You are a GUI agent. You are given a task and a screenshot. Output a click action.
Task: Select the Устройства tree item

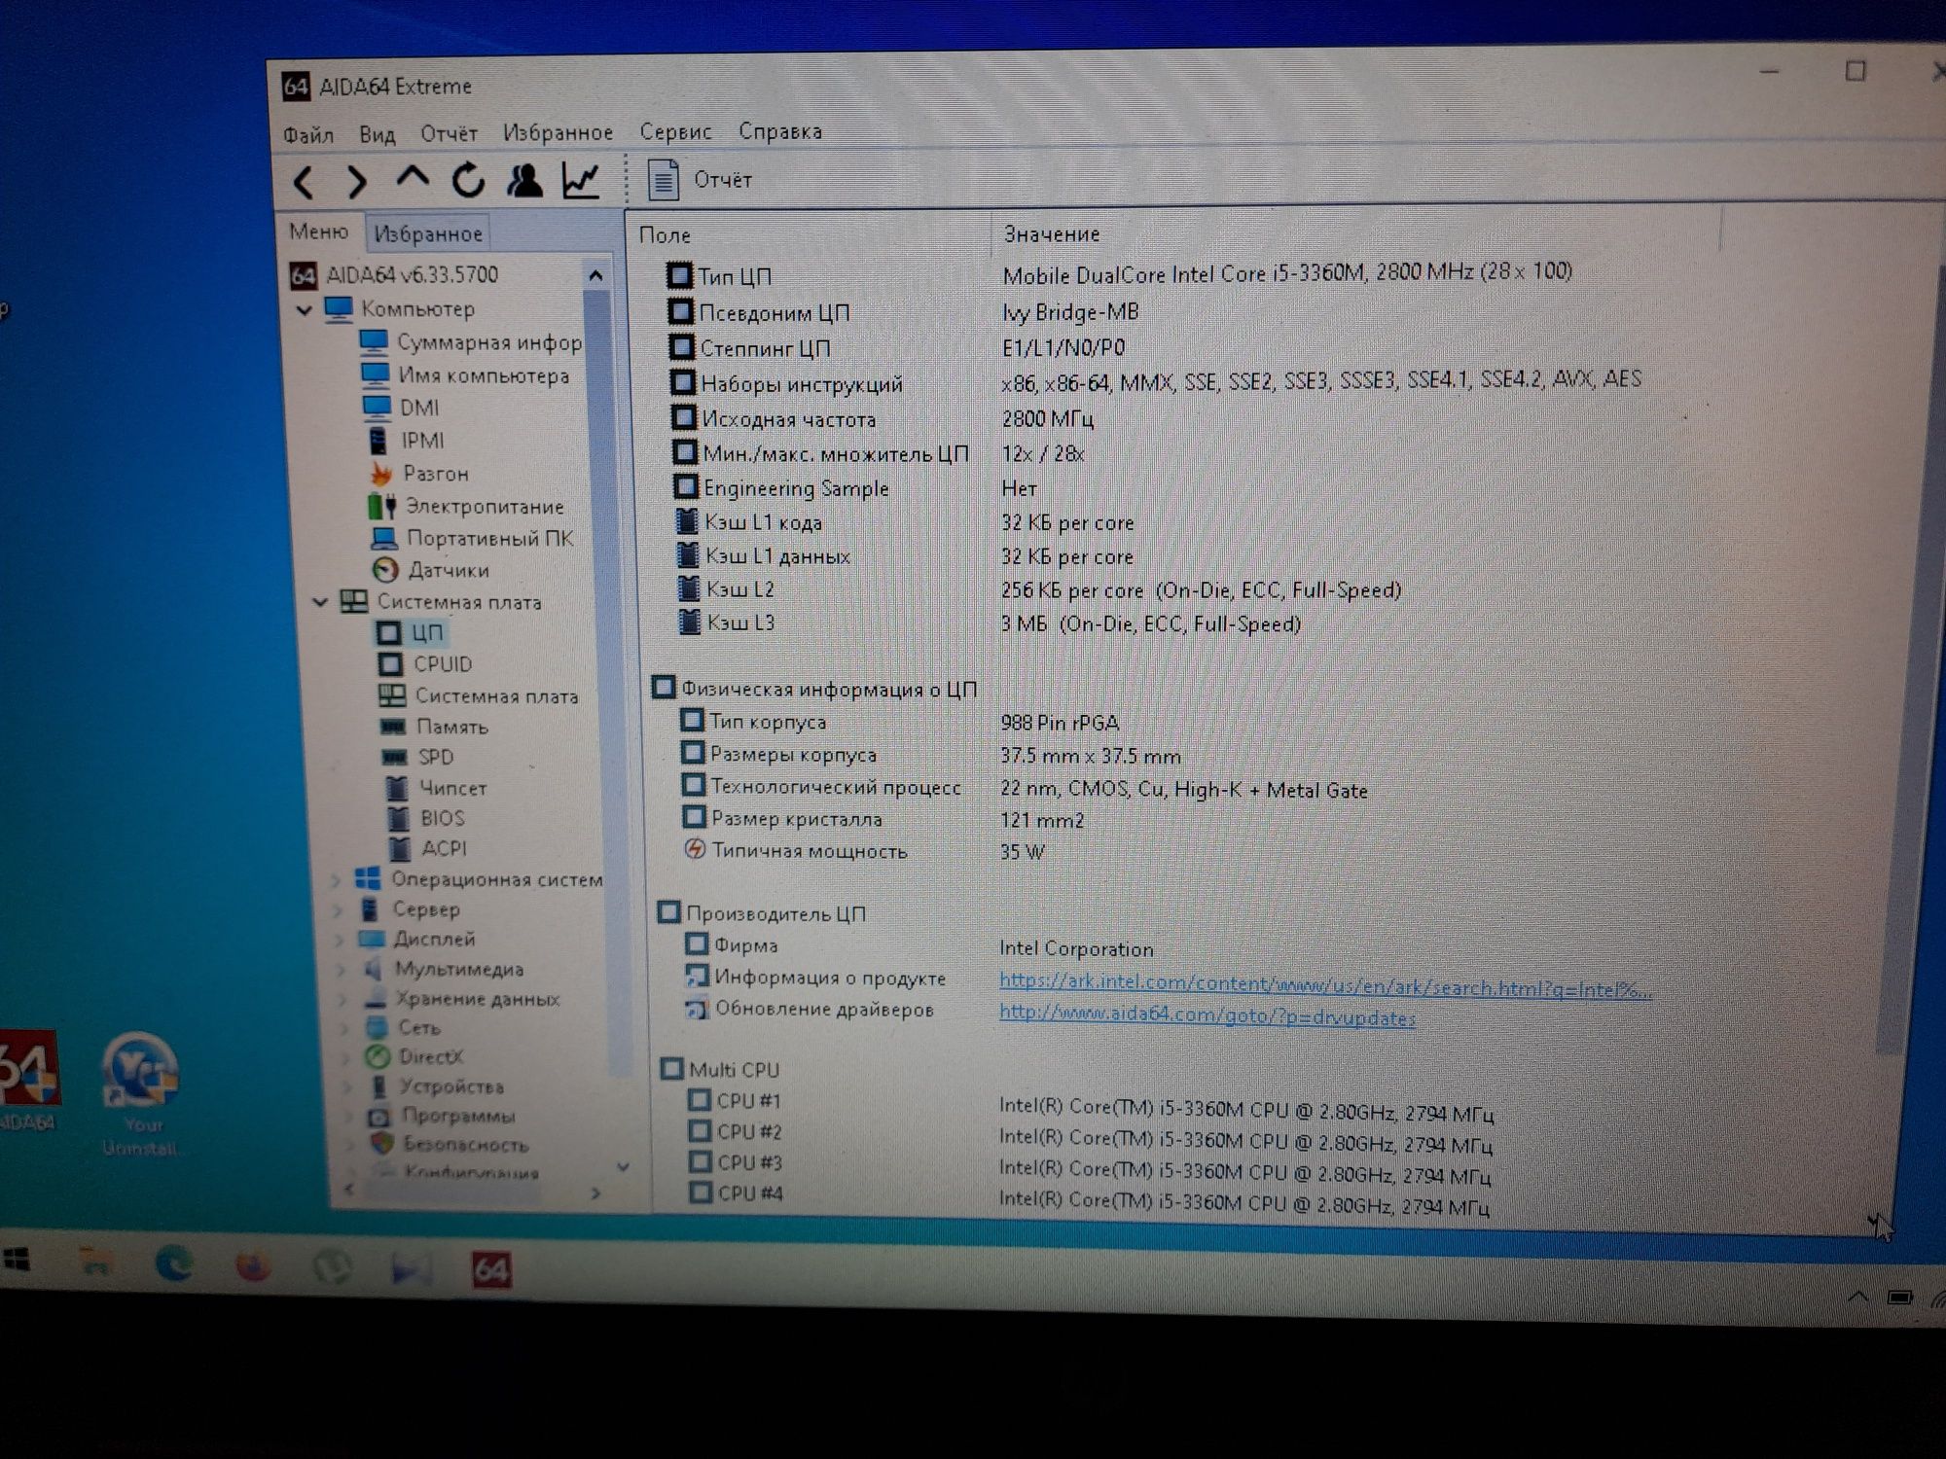436,1086
